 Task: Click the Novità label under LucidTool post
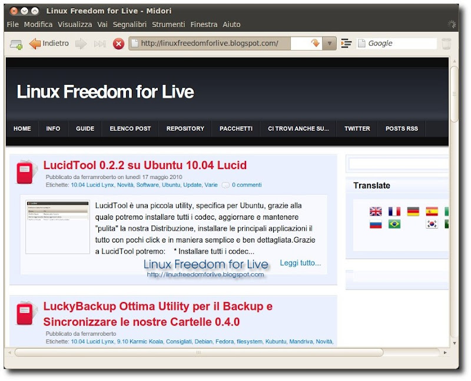coord(125,185)
